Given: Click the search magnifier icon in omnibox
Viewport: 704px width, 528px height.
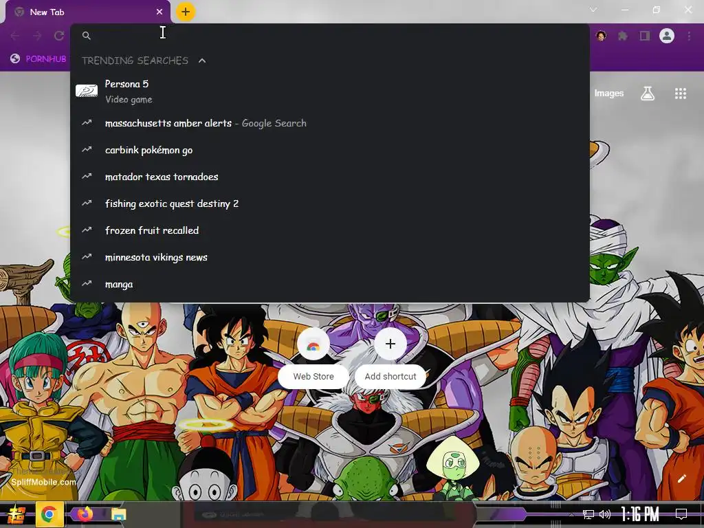Looking at the screenshot, I should coord(87,36).
